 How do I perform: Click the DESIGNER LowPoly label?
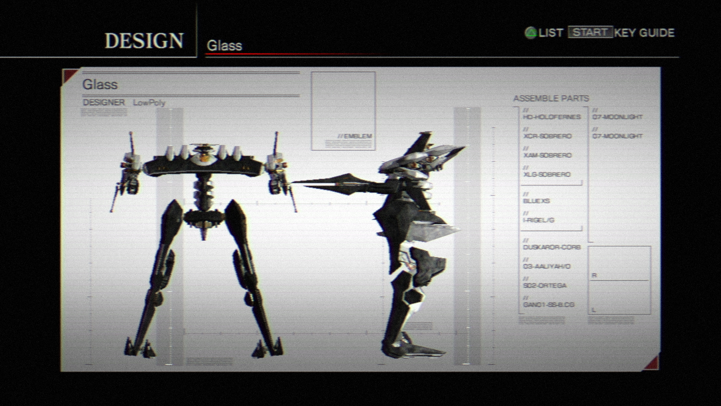click(x=124, y=103)
